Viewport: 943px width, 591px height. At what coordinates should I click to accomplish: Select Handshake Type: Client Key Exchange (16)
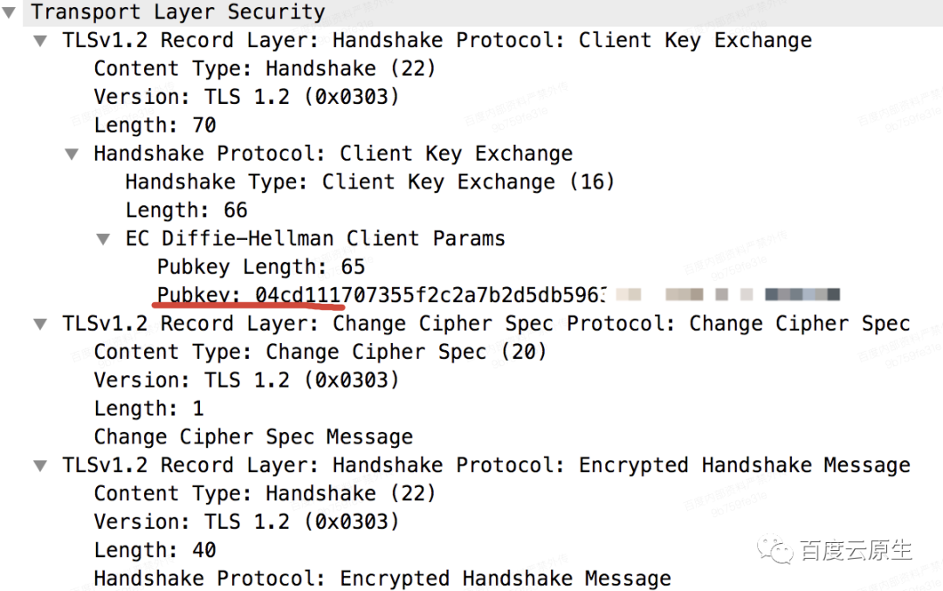(x=370, y=182)
